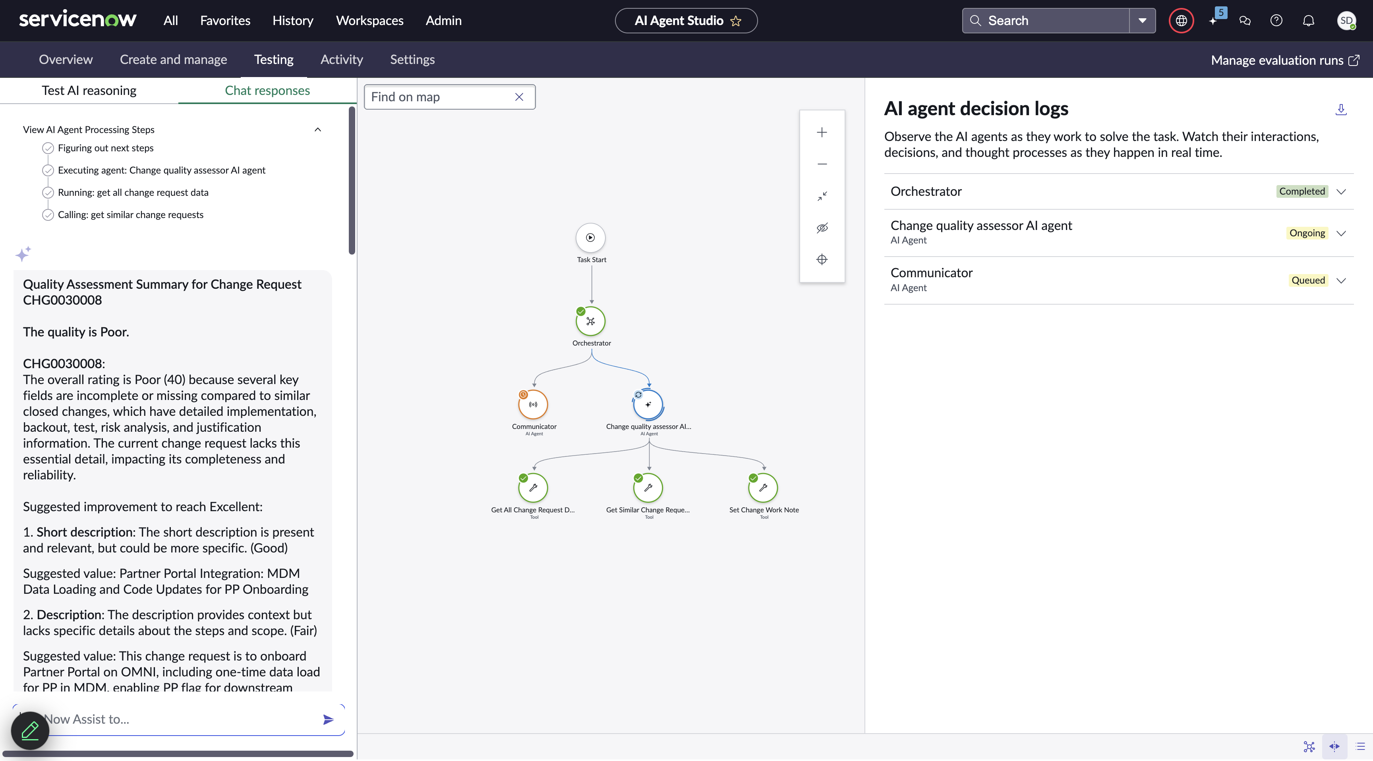1373x761 pixels.
Task: Expand the Change quality assessor AI agent log
Action: coord(1341,234)
